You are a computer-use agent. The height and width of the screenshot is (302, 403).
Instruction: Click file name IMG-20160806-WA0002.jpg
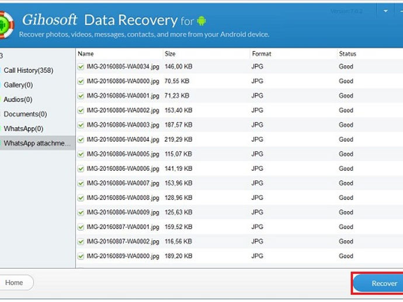123,111
